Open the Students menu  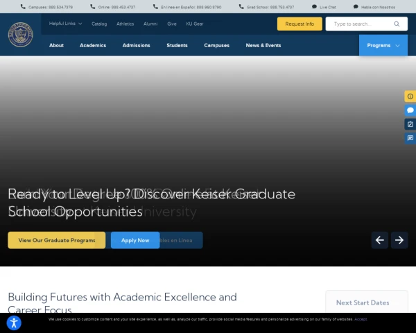tap(177, 45)
